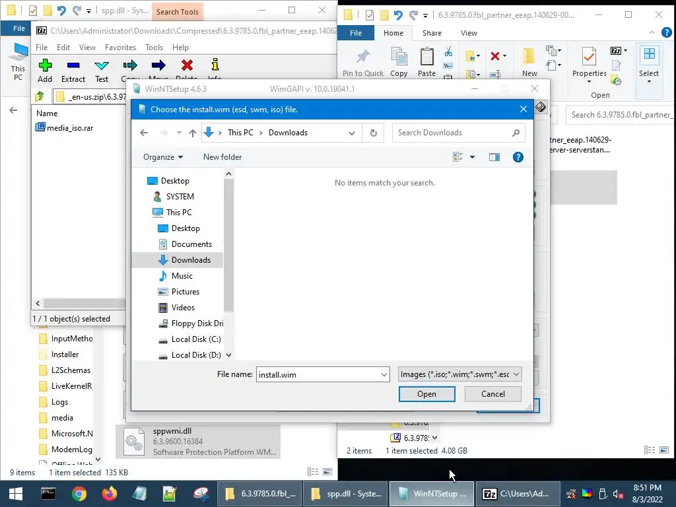Switch to the WinNTSetup taskbar button

click(432, 494)
